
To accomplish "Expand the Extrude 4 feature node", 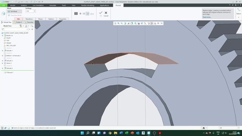I will point(3,68).
